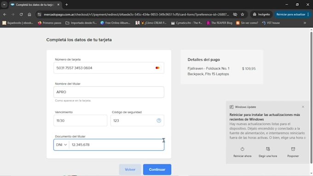Open Primeros pasos bookmark

[50, 23]
